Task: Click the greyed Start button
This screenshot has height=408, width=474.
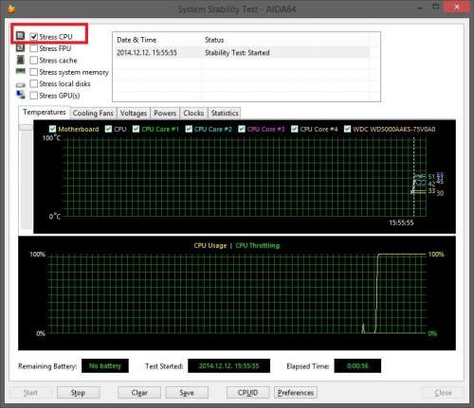Action: [x=30, y=393]
